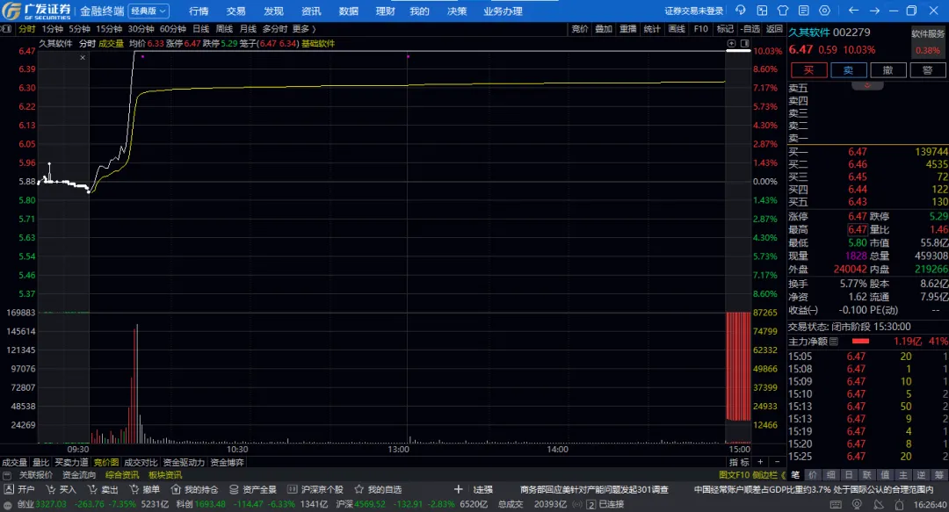Toggle 画线 drawing tools
Screen dimensions: 949x512
tap(677, 28)
